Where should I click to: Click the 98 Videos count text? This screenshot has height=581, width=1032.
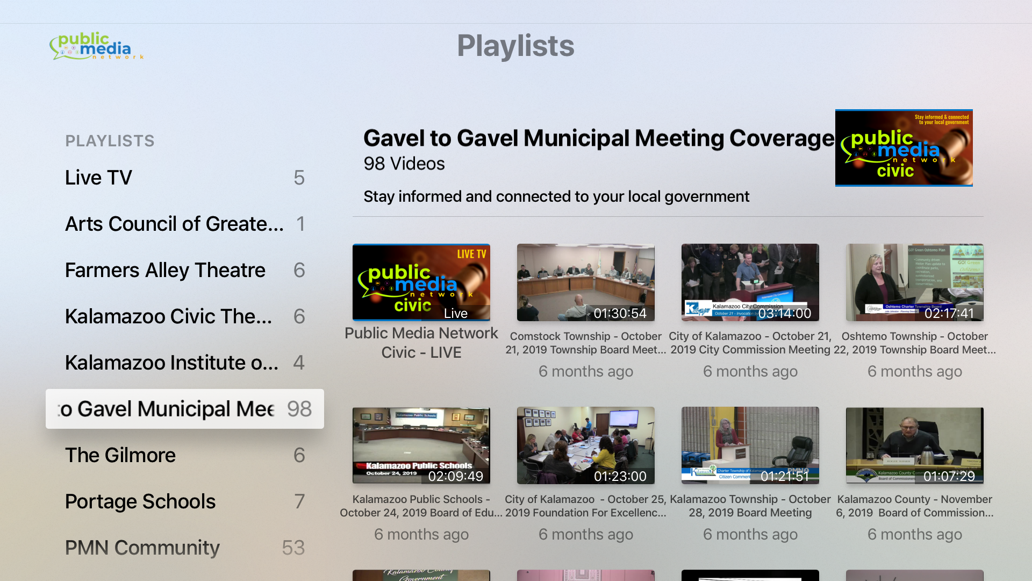click(x=404, y=164)
